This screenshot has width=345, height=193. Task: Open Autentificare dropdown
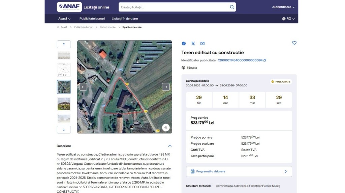point(283,7)
